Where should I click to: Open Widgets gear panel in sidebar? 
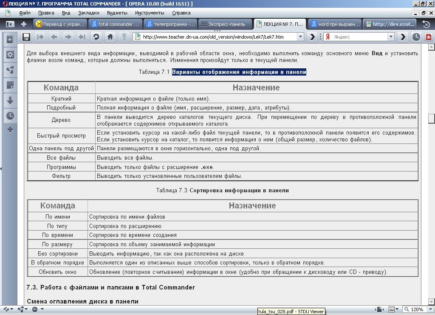pos(10,55)
